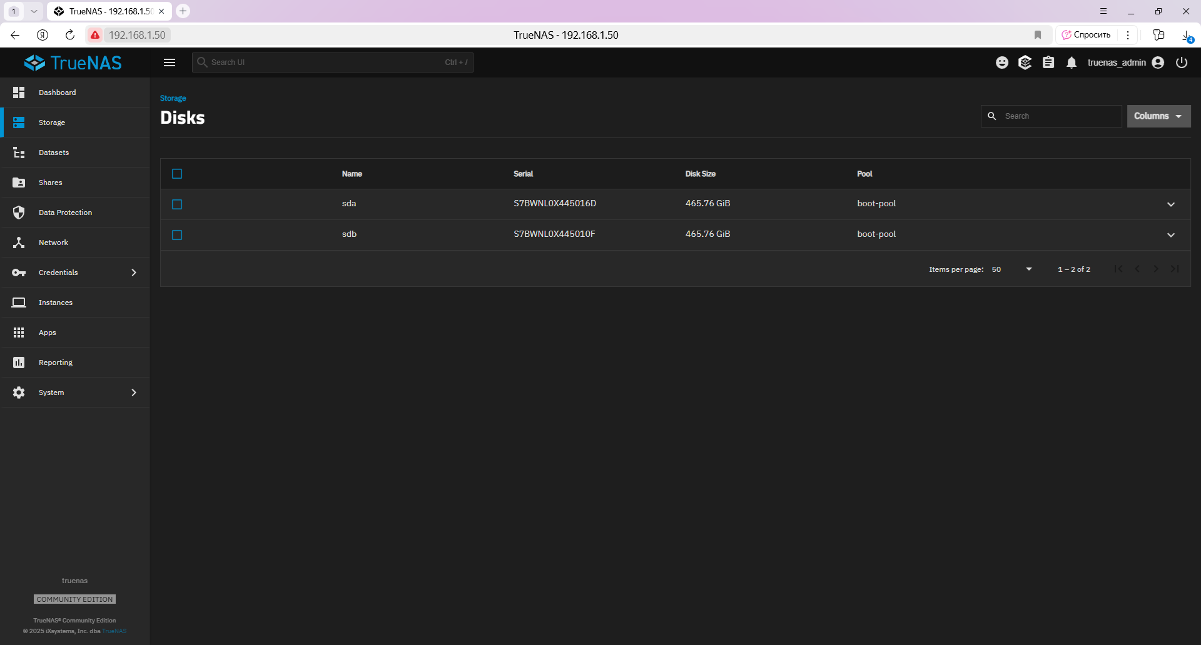The width and height of the screenshot is (1201, 645).
Task: Click the Apps grid icon
Action: click(x=19, y=332)
